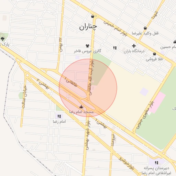Screen dimensions: 176x176
Task: Click the pink building beside بلوار مطهری جنوبی
Action: (157, 102)
